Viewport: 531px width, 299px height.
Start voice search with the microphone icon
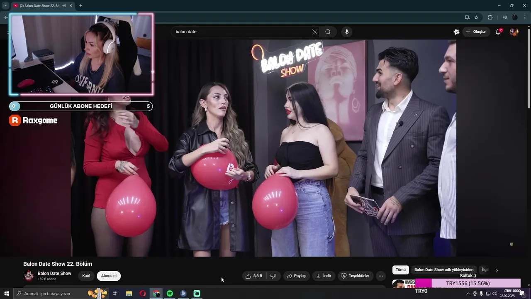pyautogui.click(x=347, y=32)
